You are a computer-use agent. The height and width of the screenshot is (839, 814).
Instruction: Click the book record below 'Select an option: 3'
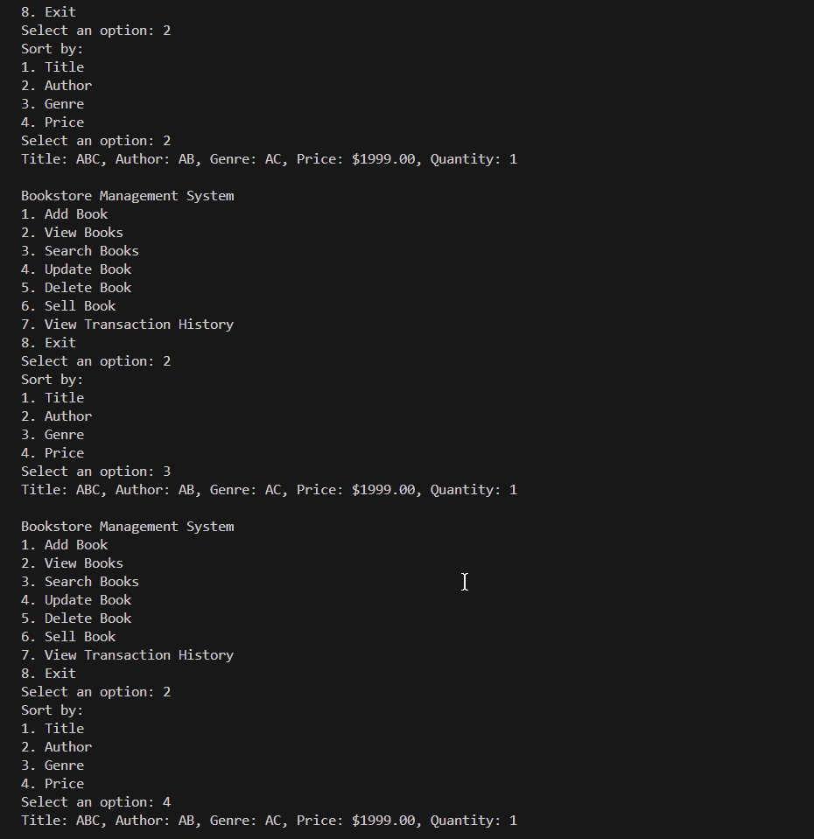(269, 490)
